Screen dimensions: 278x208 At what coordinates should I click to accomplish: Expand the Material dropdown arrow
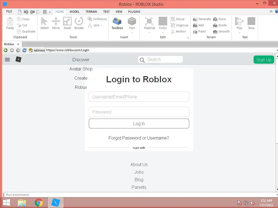point(150,32)
